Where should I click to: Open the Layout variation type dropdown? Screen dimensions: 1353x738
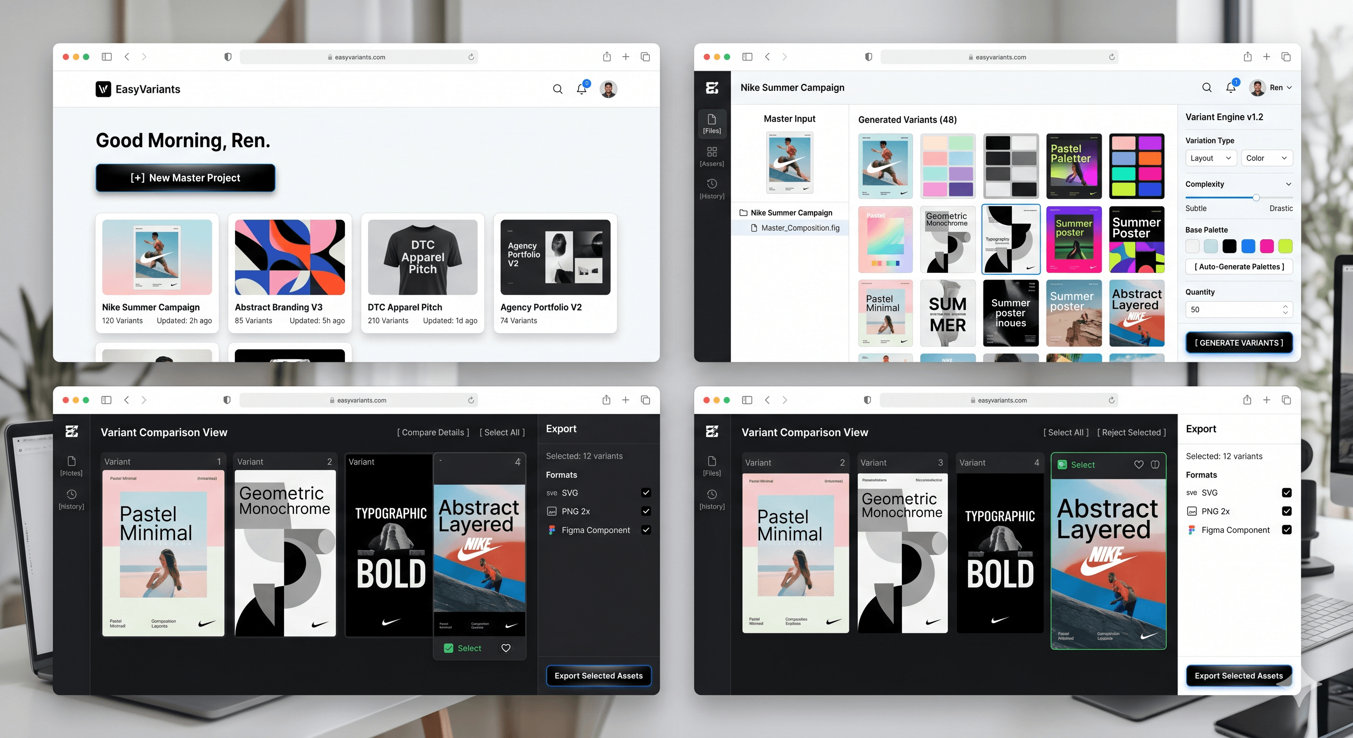(1211, 158)
